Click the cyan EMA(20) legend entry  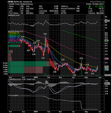coord(14,36)
